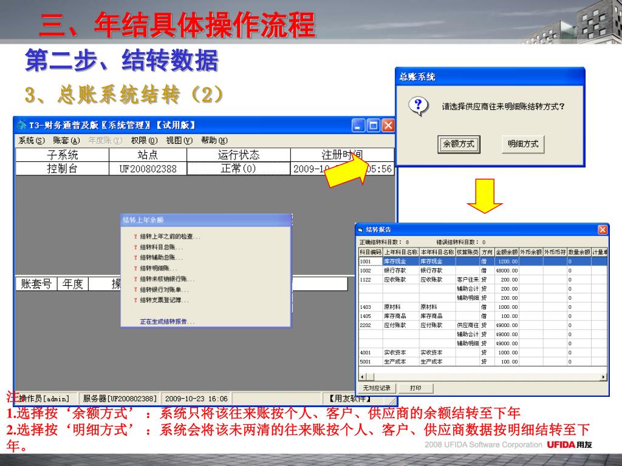Click the 外币余额 column header
The width and height of the screenshot is (622, 466).
[531, 252]
